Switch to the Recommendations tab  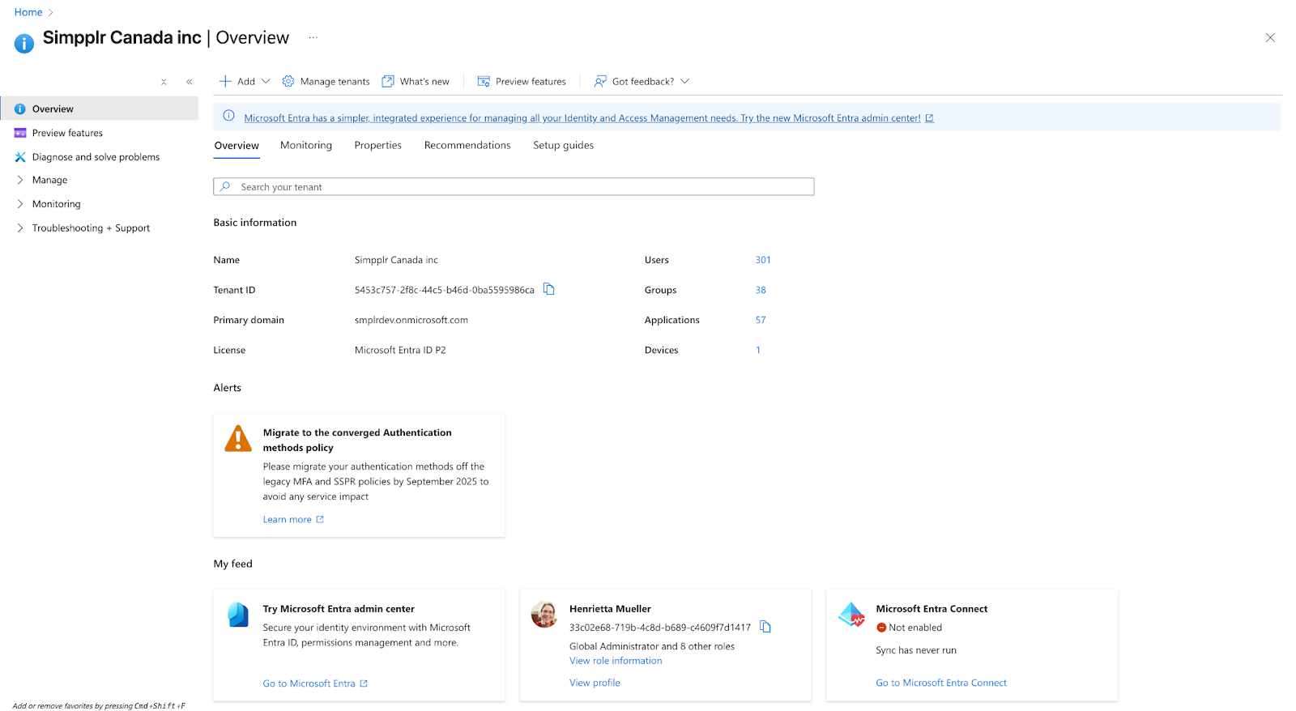pos(467,146)
